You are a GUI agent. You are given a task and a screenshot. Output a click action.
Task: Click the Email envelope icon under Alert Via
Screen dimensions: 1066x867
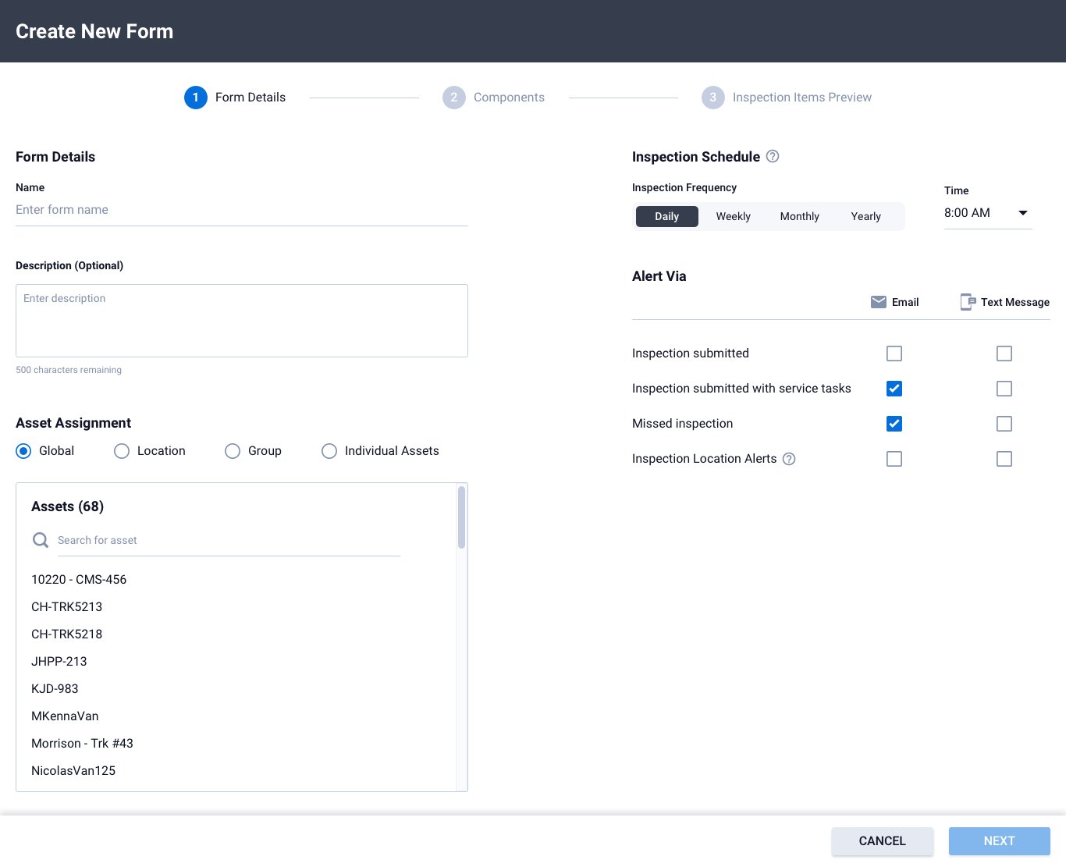(x=879, y=302)
